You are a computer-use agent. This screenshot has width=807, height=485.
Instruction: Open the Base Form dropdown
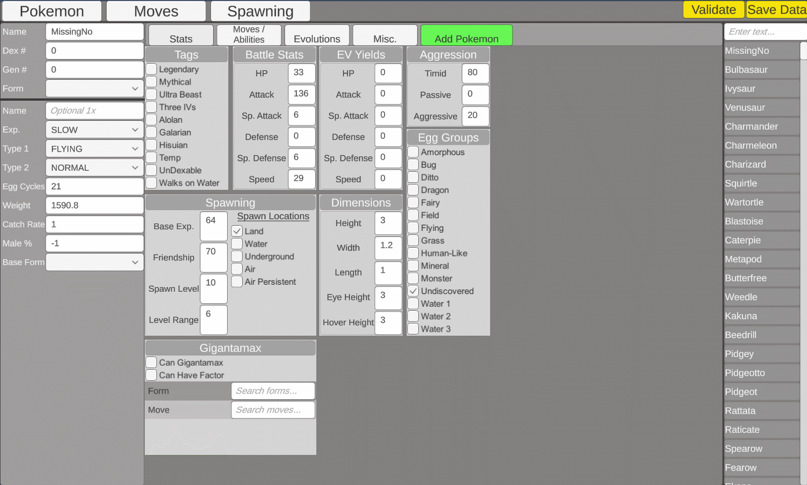94,262
